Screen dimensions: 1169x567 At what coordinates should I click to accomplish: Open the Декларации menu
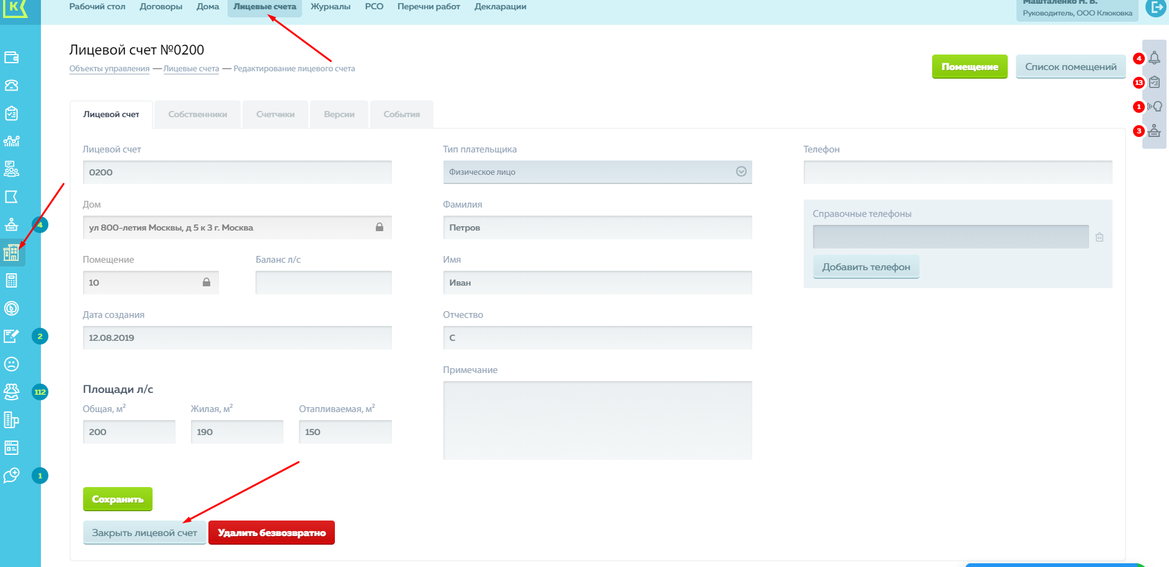tap(500, 7)
